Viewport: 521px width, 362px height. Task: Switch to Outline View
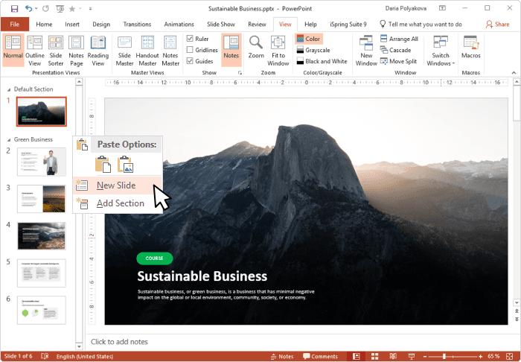coord(34,51)
